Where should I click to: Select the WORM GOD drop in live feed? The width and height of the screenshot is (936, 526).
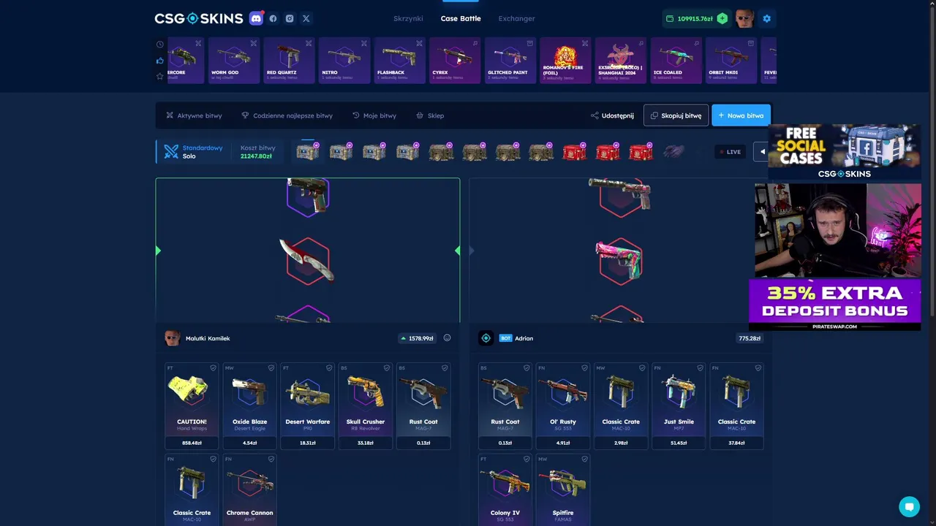234,60
